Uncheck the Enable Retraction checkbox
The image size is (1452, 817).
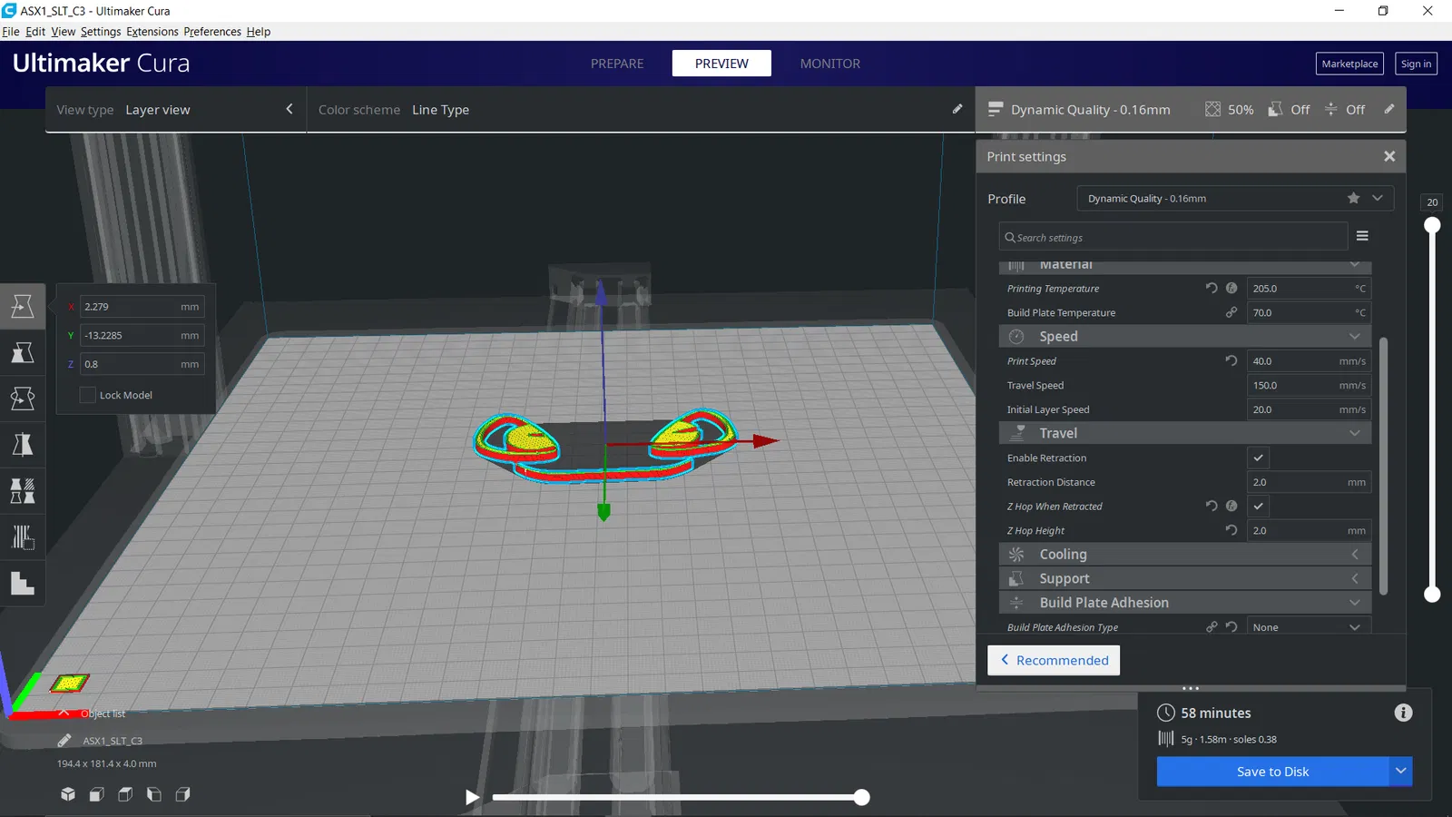[x=1258, y=458]
